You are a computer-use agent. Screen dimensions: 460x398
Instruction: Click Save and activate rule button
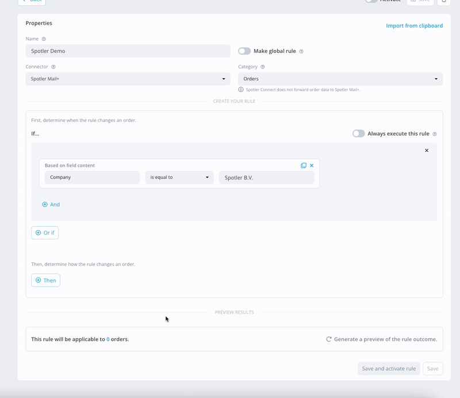[x=389, y=369]
